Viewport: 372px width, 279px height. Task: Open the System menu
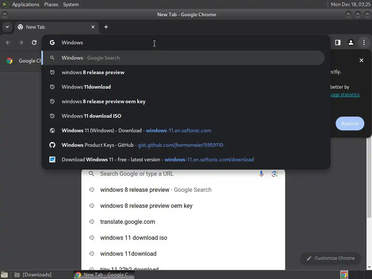click(71, 4)
